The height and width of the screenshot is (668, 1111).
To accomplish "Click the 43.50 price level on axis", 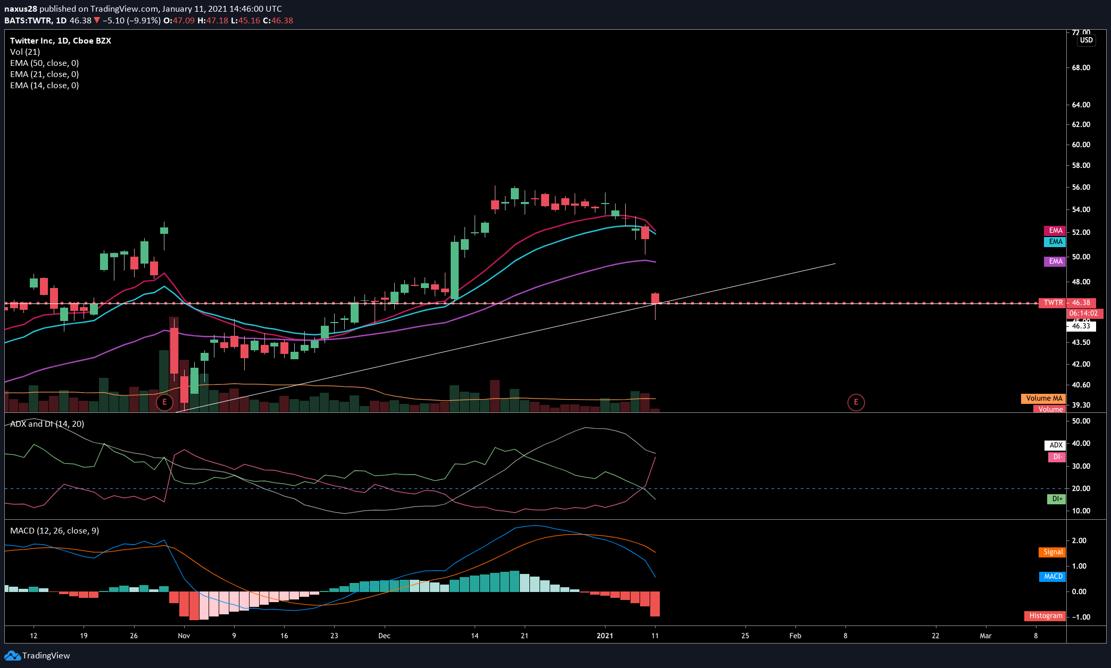I will click(1081, 343).
